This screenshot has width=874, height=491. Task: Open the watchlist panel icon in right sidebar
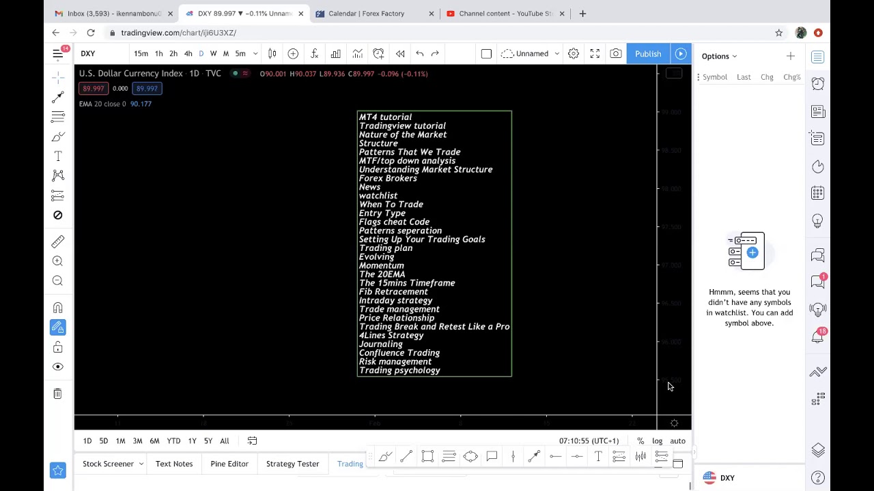(818, 57)
